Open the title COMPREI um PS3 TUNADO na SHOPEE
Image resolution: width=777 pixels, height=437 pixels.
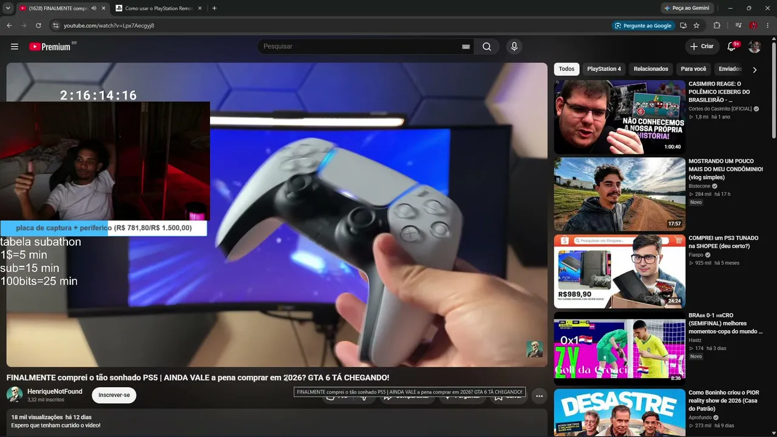[x=724, y=242]
